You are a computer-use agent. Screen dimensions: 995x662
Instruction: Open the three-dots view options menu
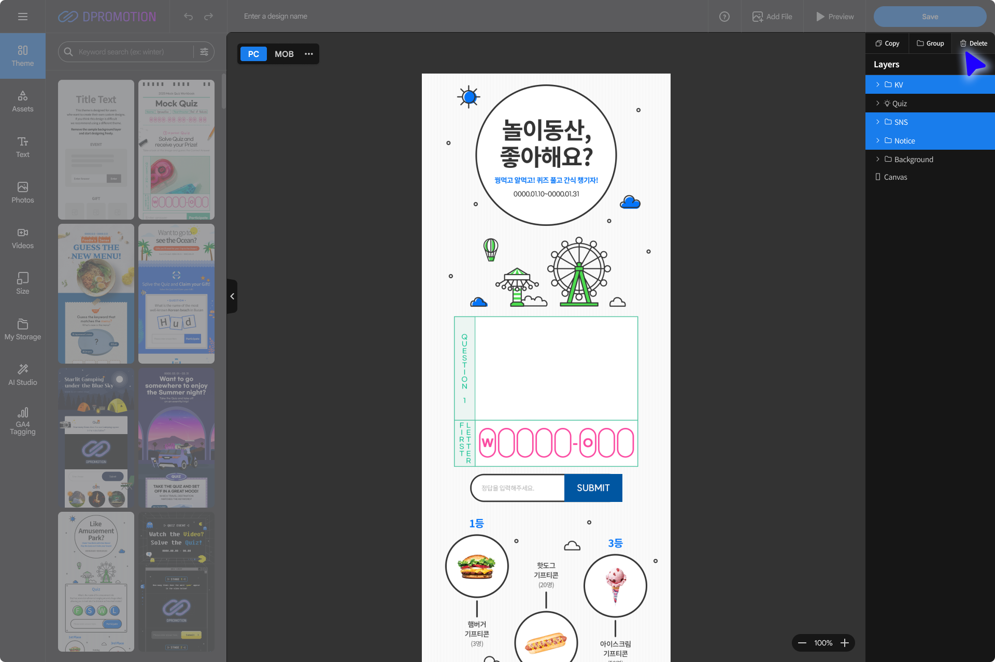[309, 54]
